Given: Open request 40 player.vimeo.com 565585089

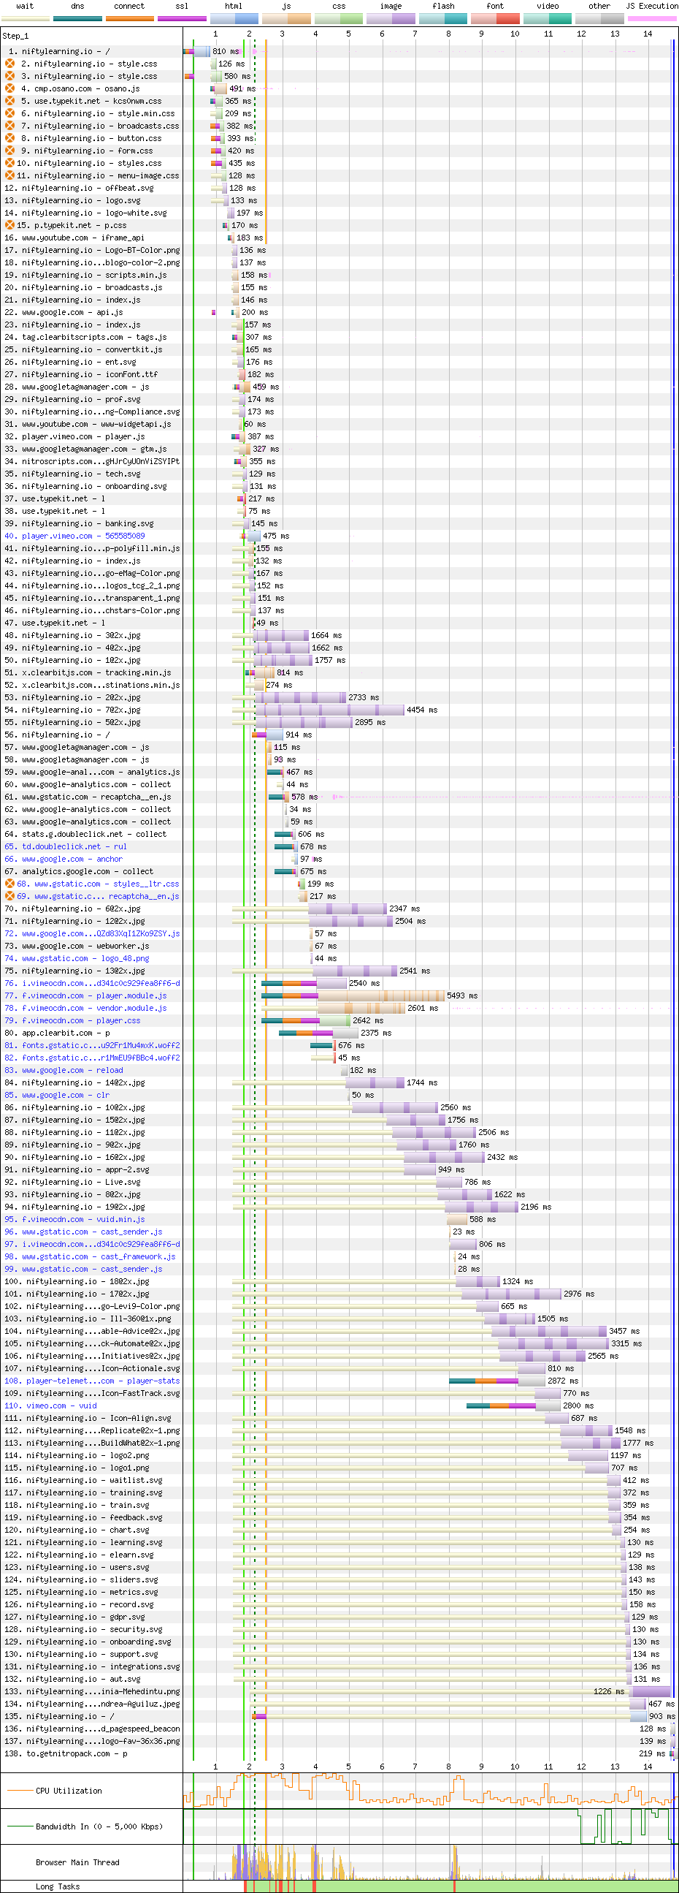Looking at the screenshot, I should click(x=83, y=536).
